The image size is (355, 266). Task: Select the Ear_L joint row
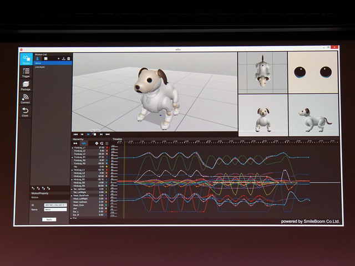click(x=89, y=212)
